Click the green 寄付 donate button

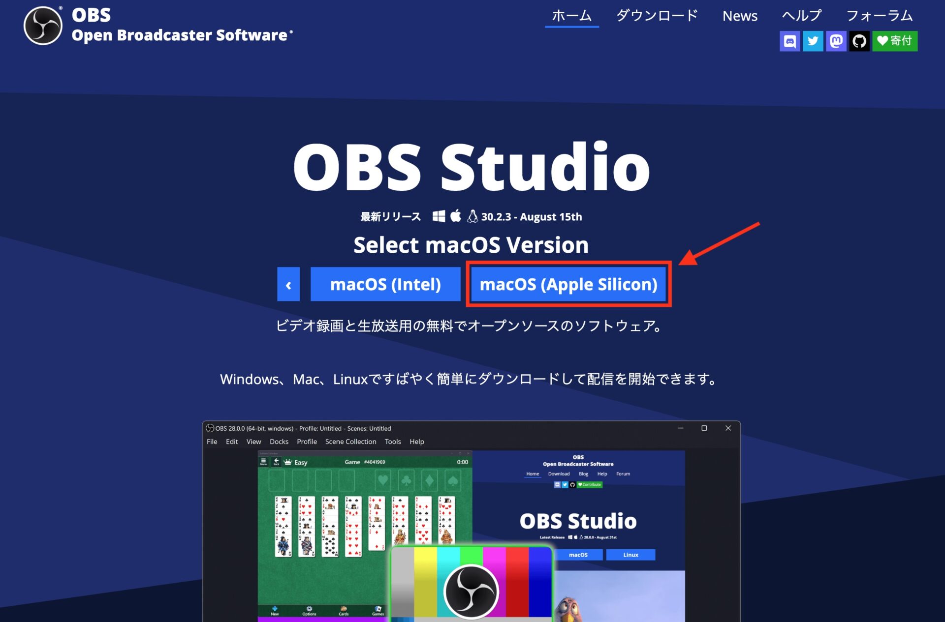click(895, 41)
